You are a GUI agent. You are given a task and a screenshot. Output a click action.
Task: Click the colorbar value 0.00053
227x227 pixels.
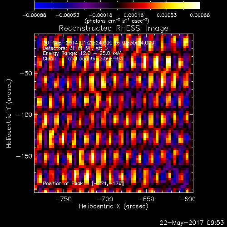167,15
